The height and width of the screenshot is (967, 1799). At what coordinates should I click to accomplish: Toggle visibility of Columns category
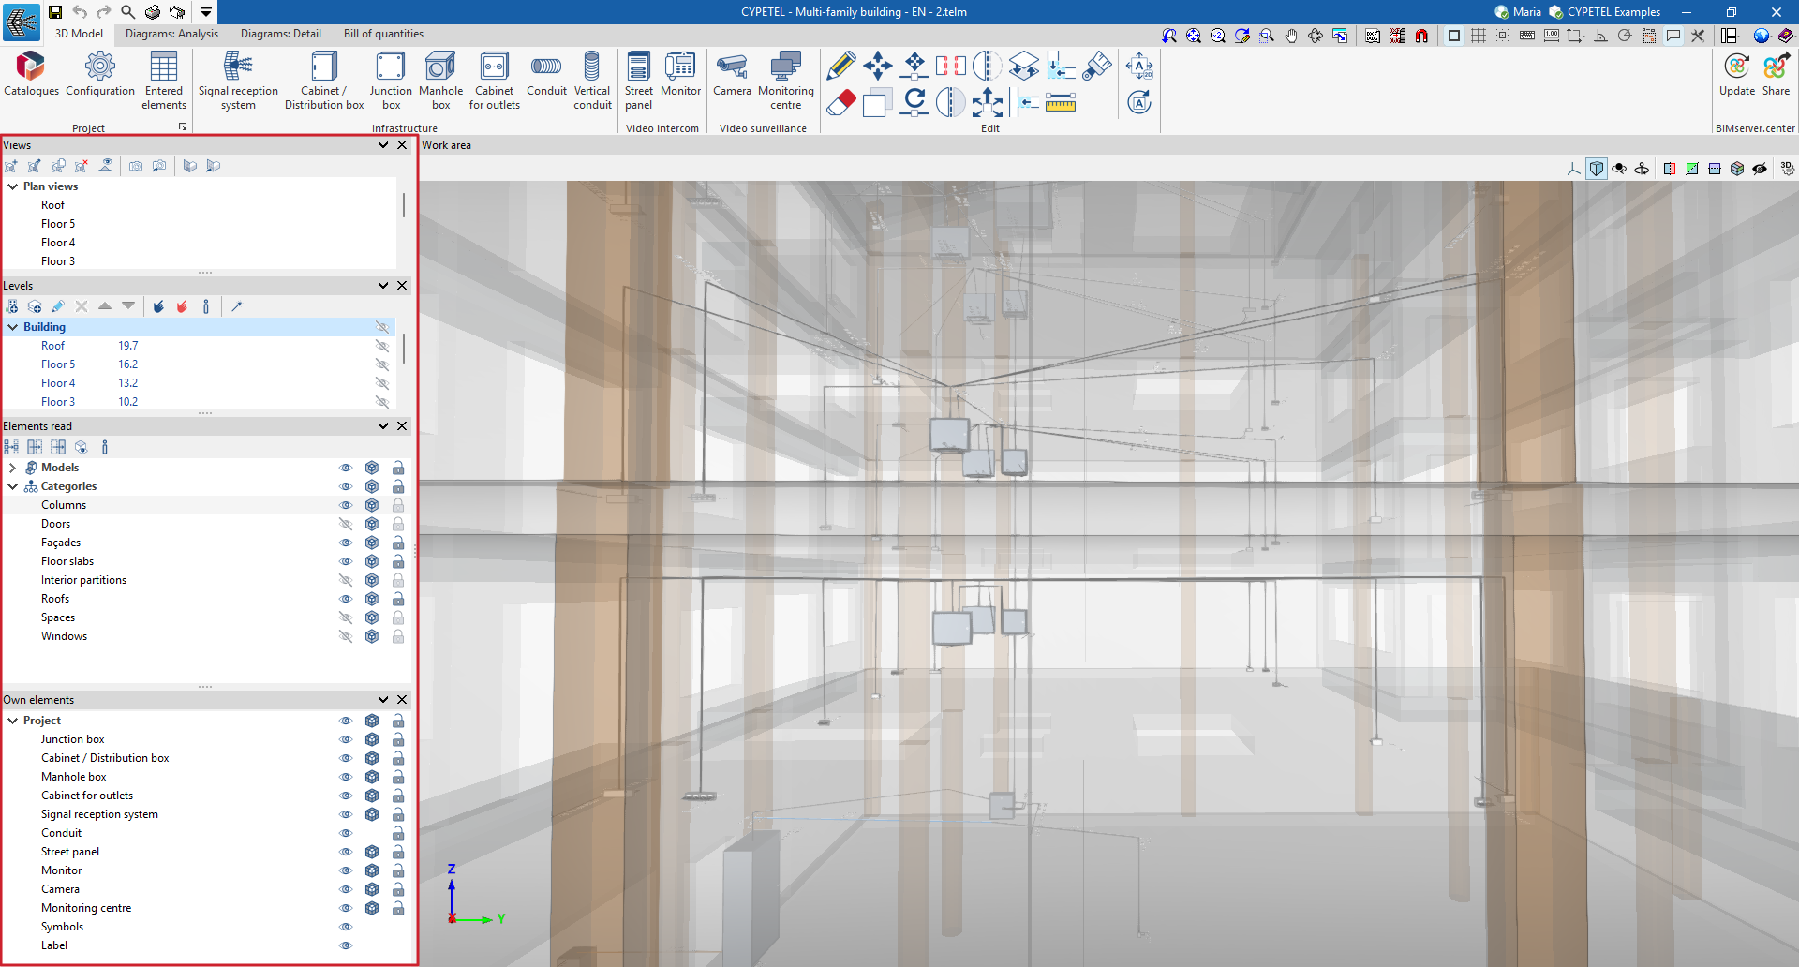tap(346, 505)
